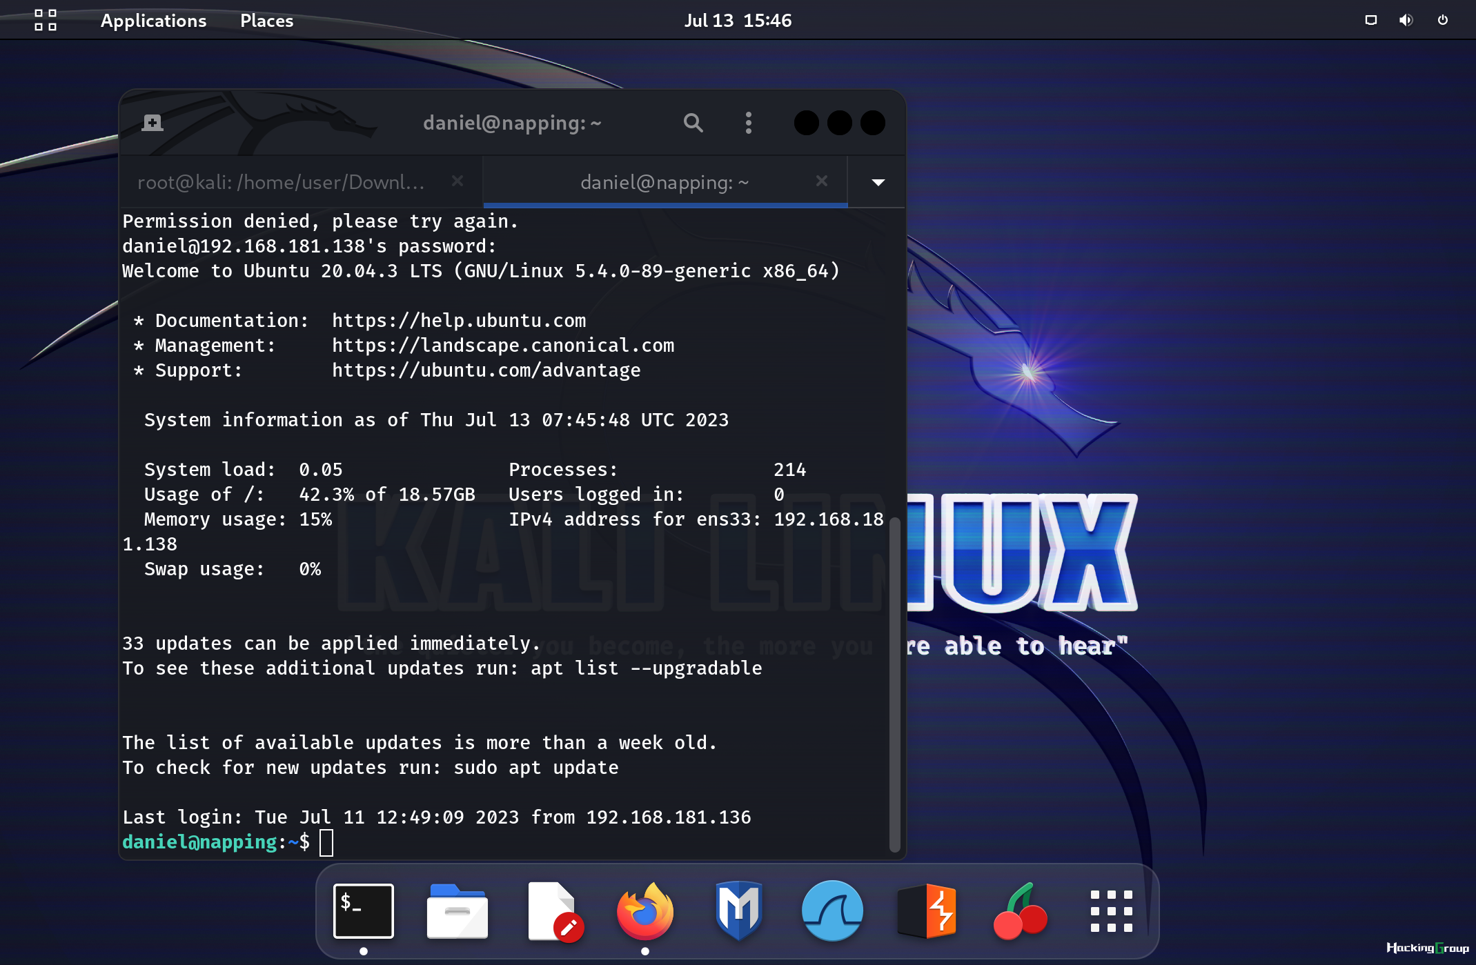Open Files manager from the dock
Image resolution: width=1476 pixels, height=965 pixels.
[457, 911]
